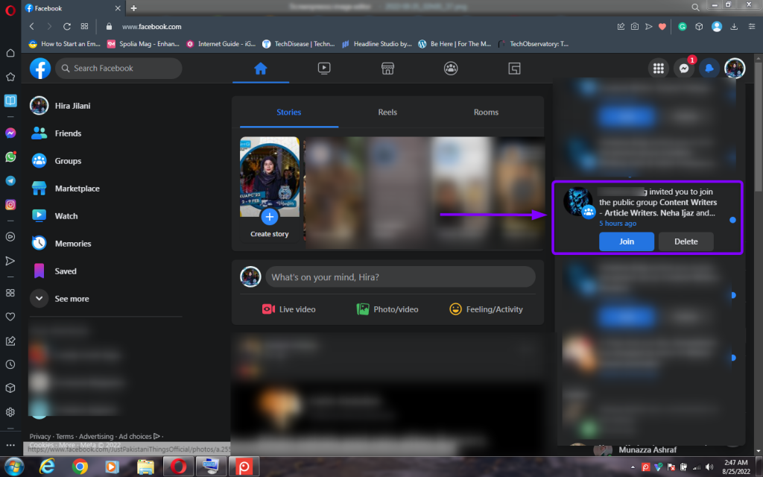Open the Create story thumbnail image
This screenshot has width=763, height=477.
point(270,177)
